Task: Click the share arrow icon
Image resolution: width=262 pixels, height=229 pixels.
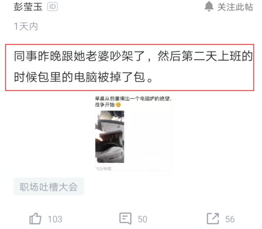Action: click(x=213, y=218)
